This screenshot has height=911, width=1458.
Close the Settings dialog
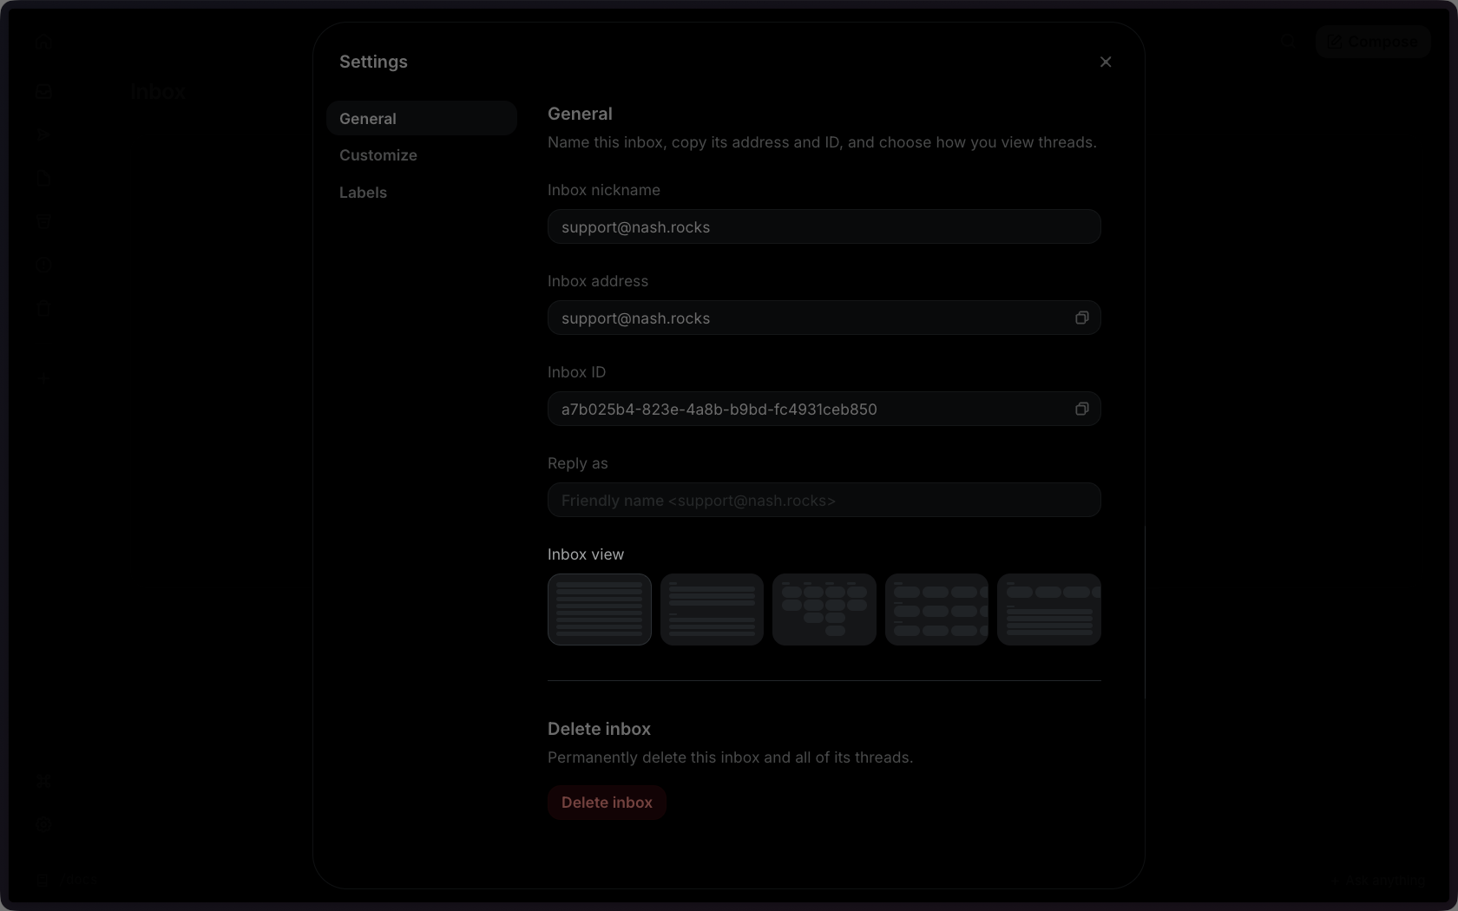pyautogui.click(x=1105, y=62)
